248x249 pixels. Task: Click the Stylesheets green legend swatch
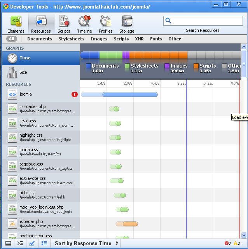coord(127,66)
